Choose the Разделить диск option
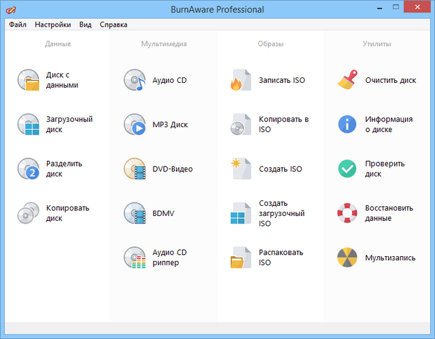Viewport: 435px width, 339px height. tap(64, 168)
